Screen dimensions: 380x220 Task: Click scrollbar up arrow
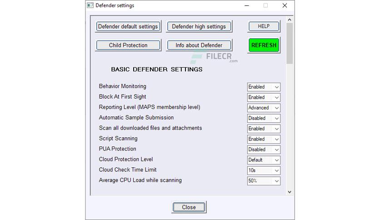[x=290, y=20]
